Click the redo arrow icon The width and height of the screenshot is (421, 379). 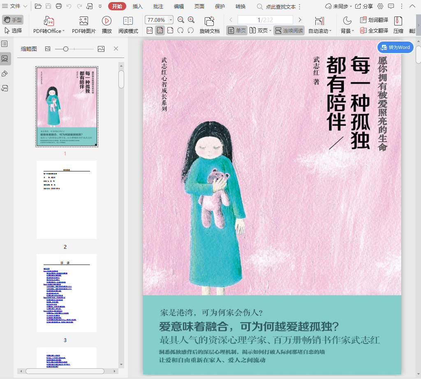(x=79, y=6)
